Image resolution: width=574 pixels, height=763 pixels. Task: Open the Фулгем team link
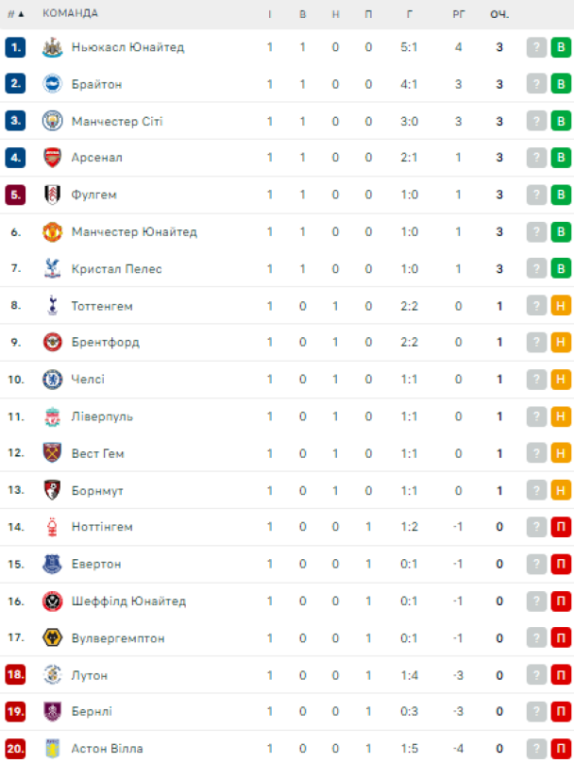[93, 195]
